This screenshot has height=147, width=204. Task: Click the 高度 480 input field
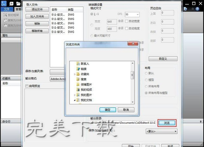pyautogui.click(x=112, y=29)
